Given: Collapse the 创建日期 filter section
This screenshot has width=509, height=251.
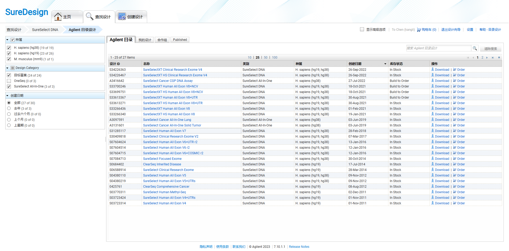Looking at the screenshot, I should [x=7, y=95].
